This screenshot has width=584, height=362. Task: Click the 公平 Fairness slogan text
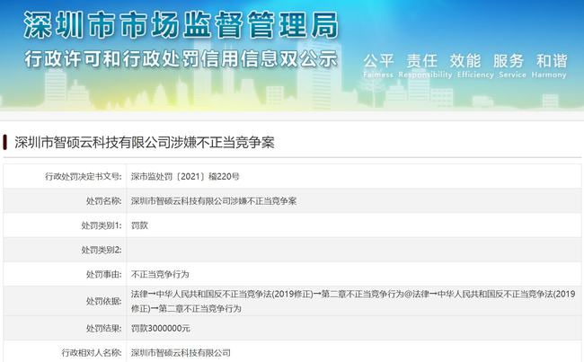(x=378, y=66)
